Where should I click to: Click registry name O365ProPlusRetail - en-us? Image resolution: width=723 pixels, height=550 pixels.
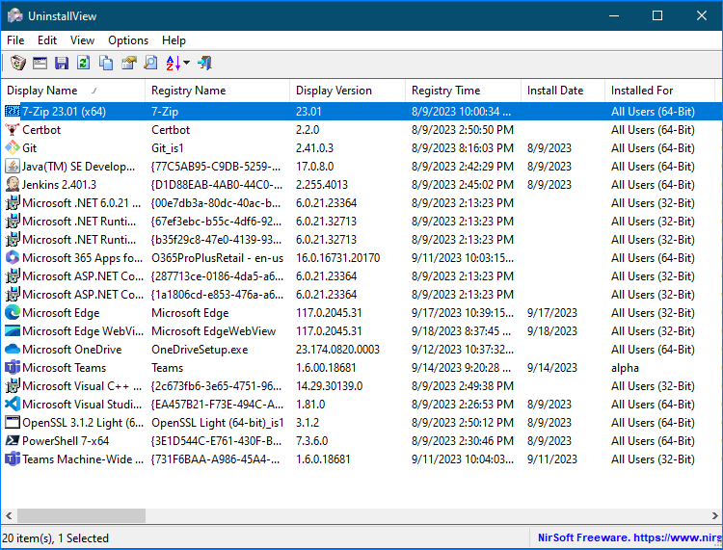[x=218, y=258]
